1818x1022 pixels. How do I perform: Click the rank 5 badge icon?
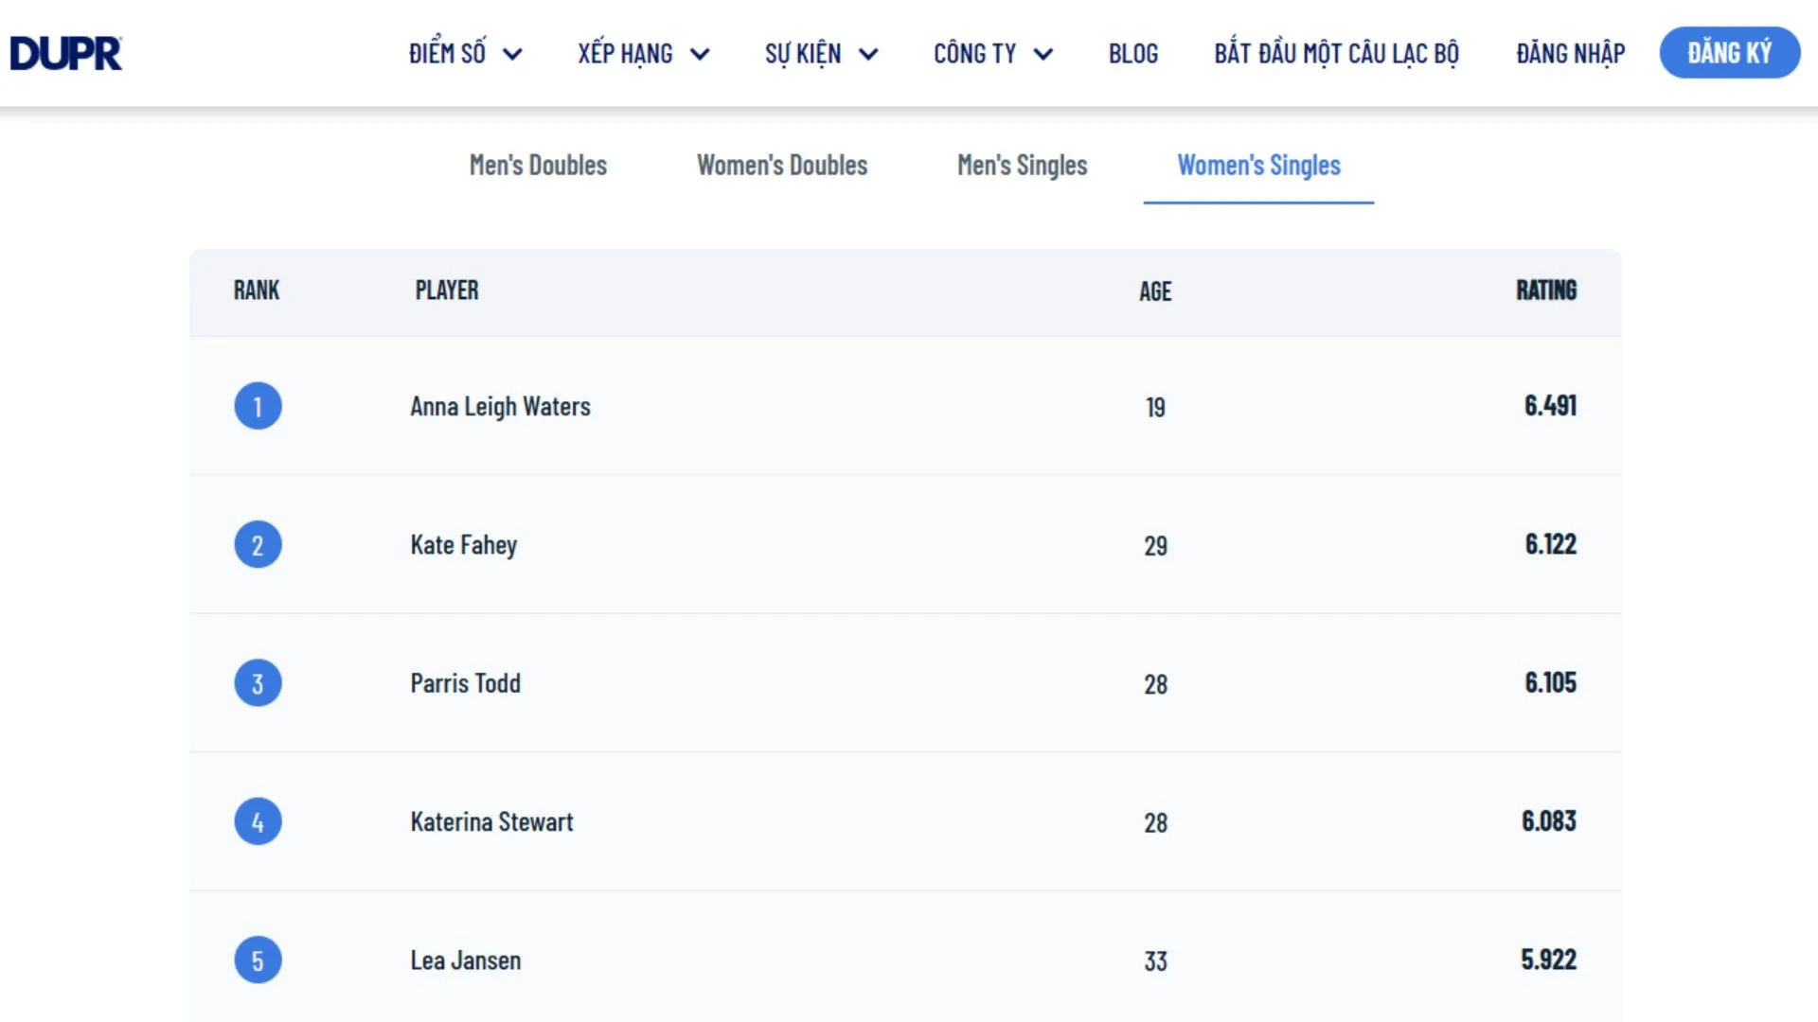pos(258,960)
